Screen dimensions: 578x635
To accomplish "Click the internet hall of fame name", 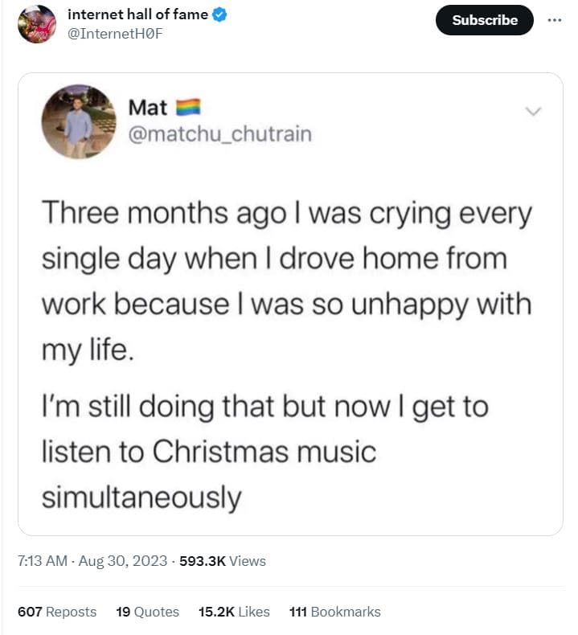I will click(x=137, y=14).
